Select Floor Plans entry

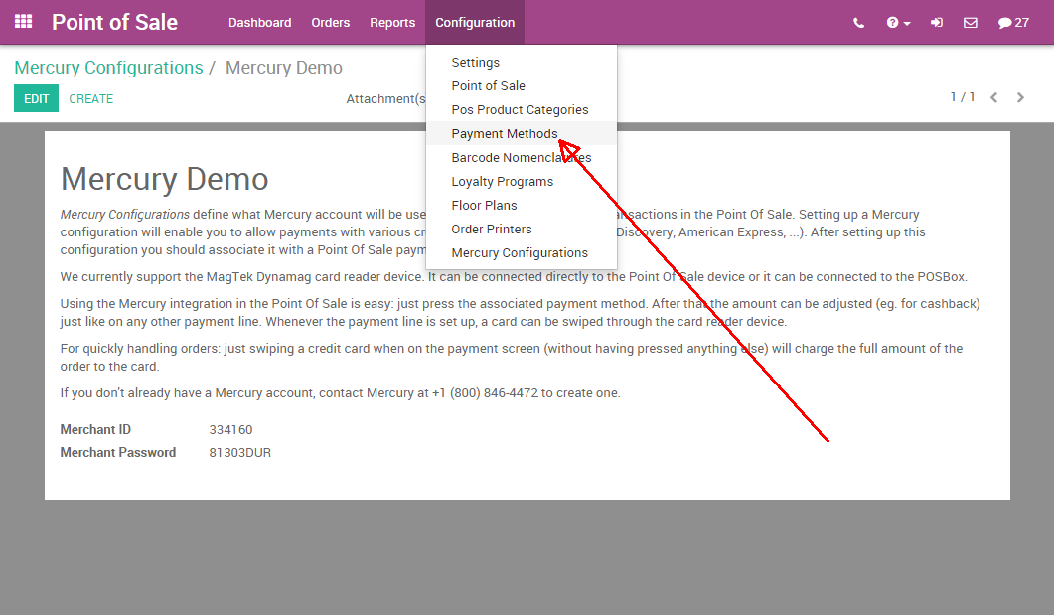point(521,205)
